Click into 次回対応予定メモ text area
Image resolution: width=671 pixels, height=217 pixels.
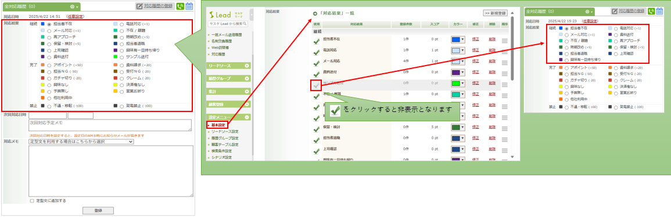110,125
